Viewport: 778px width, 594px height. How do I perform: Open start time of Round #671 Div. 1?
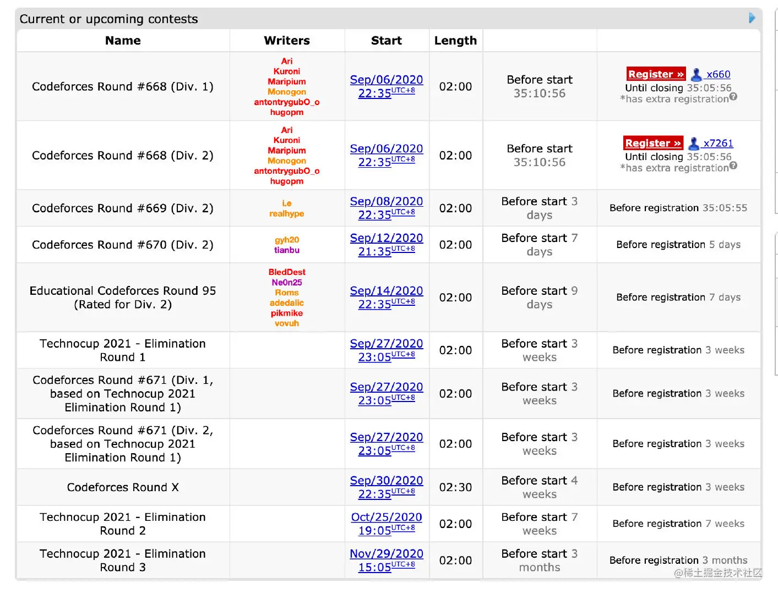(387, 394)
